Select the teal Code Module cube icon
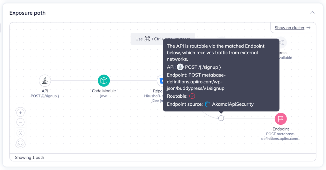Viewport: 326px width, 170px height. (104, 81)
